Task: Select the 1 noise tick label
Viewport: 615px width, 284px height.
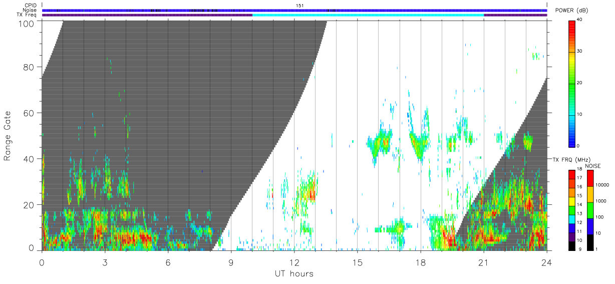Action: [596, 249]
